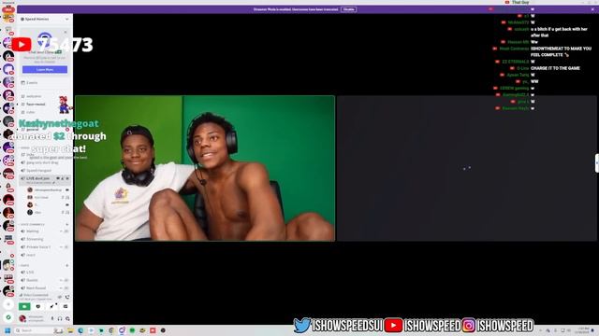Click the taskbar Search box
This screenshot has width=599, height=336.
[x=38, y=330]
